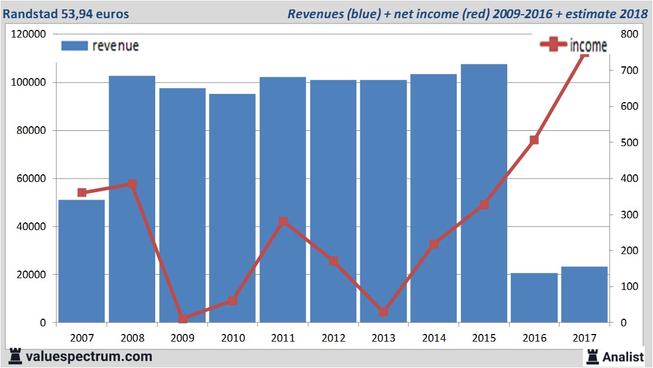This screenshot has height=368, width=653.
Task: Select the short 2016 revenue bar
Action: coord(534,298)
